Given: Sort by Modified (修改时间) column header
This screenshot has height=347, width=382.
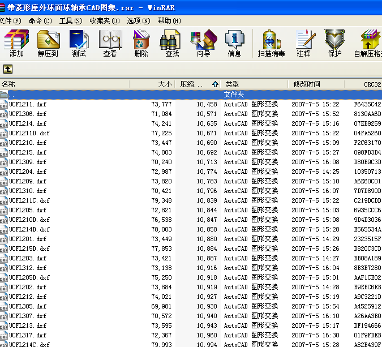Looking at the screenshot, I should click(x=316, y=84).
